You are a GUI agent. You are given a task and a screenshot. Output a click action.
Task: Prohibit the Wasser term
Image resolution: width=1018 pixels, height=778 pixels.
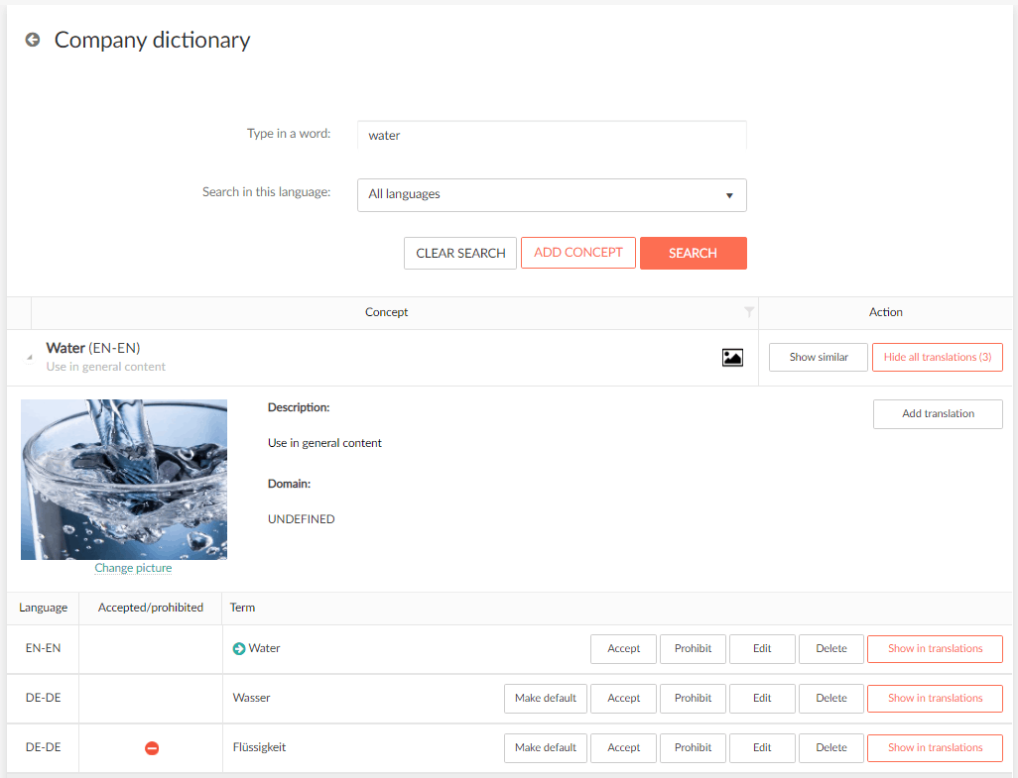693,699
